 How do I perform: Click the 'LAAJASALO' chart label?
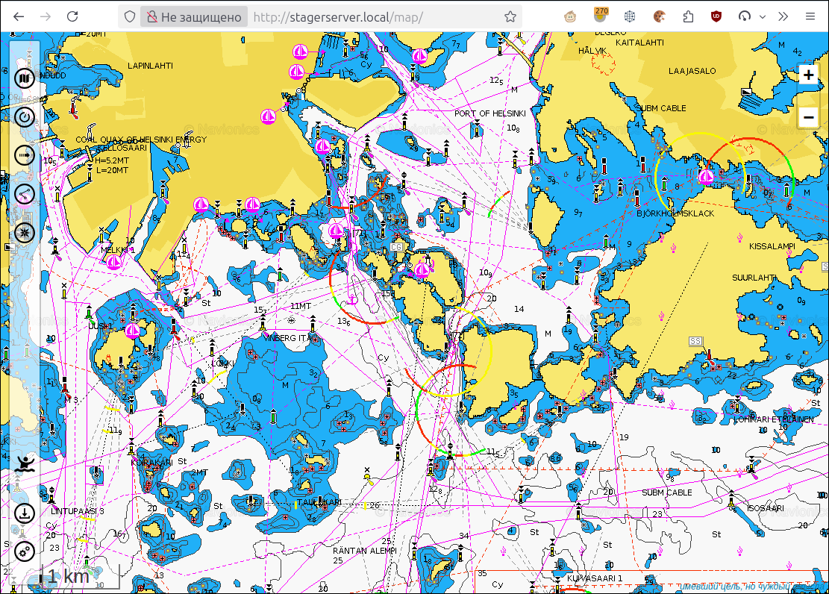click(x=692, y=71)
